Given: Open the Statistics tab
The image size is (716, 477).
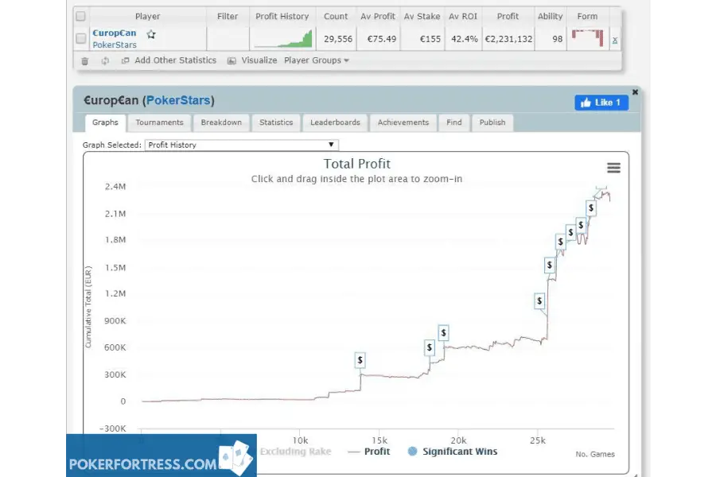Looking at the screenshot, I should (276, 122).
